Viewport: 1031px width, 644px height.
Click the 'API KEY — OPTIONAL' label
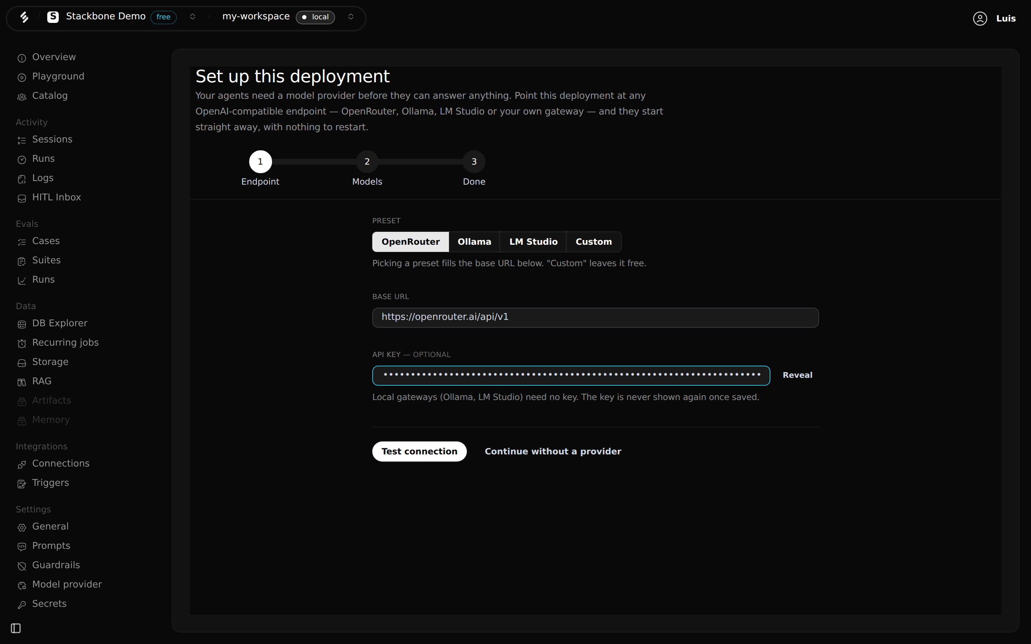coord(411,354)
